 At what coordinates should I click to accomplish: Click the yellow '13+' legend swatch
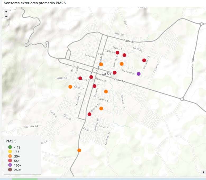10,151
